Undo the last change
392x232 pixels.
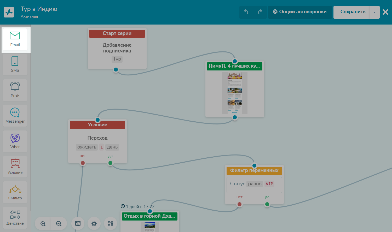click(x=246, y=12)
